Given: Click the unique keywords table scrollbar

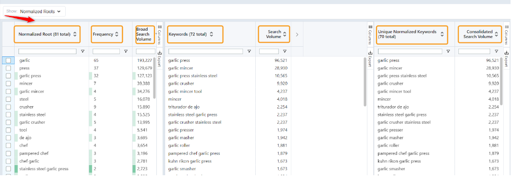Looking at the screenshot, I should pyautogui.click(x=501, y=81).
